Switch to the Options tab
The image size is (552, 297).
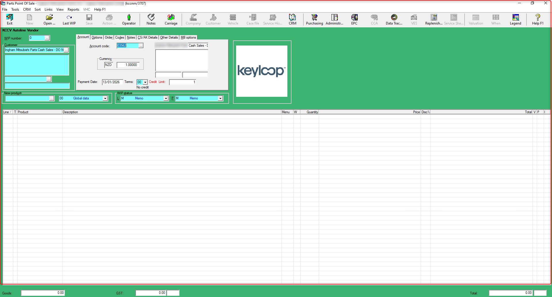[x=97, y=37]
